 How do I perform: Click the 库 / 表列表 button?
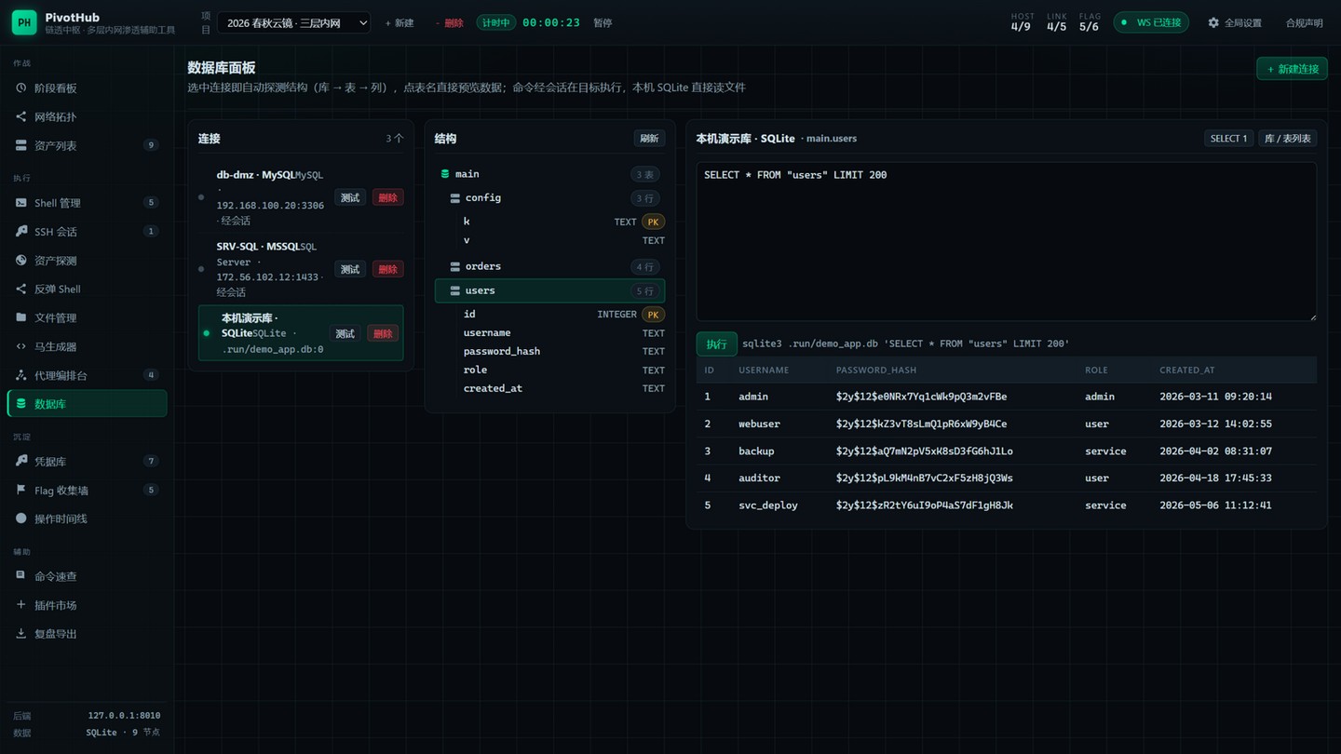[x=1288, y=139]
